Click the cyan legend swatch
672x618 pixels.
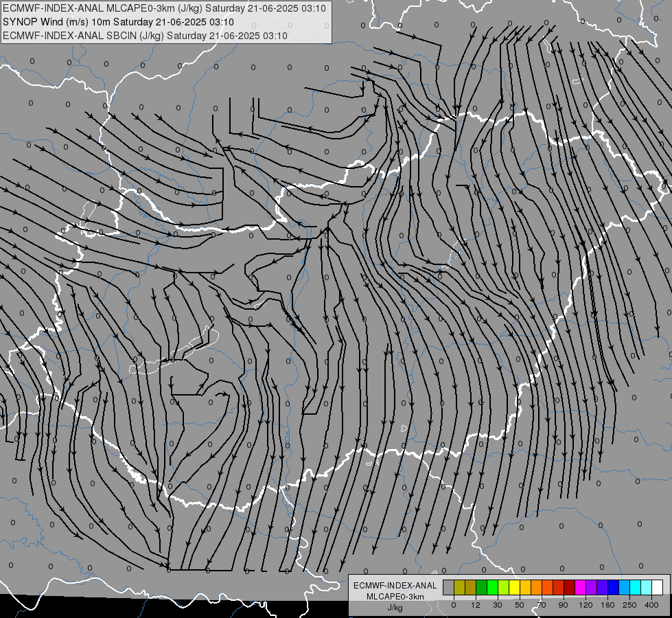point(636,587)
